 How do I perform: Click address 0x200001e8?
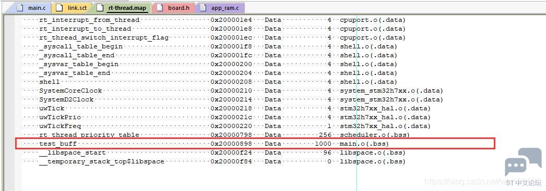[x=231, y=29]
